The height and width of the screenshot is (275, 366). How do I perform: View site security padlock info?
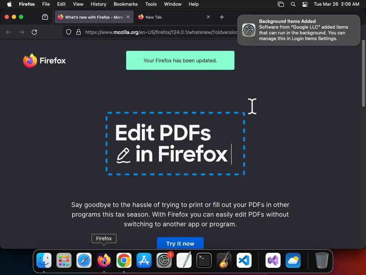79,32
